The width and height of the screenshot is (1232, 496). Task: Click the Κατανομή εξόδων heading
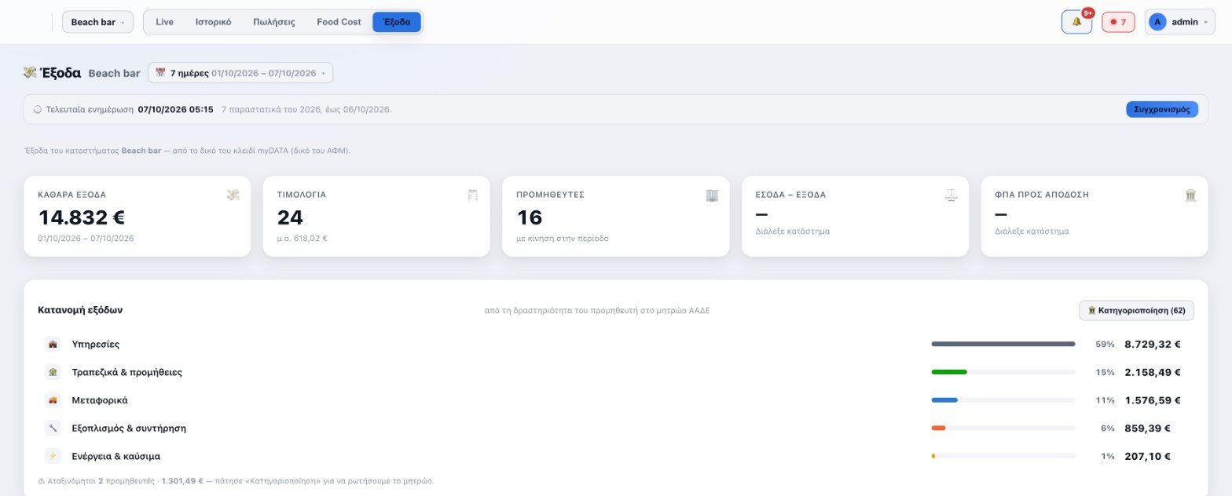tap(80, 310)
